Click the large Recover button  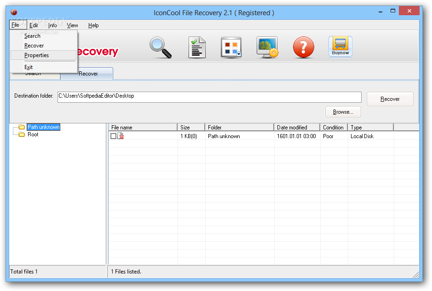click(x=390, y=99)
